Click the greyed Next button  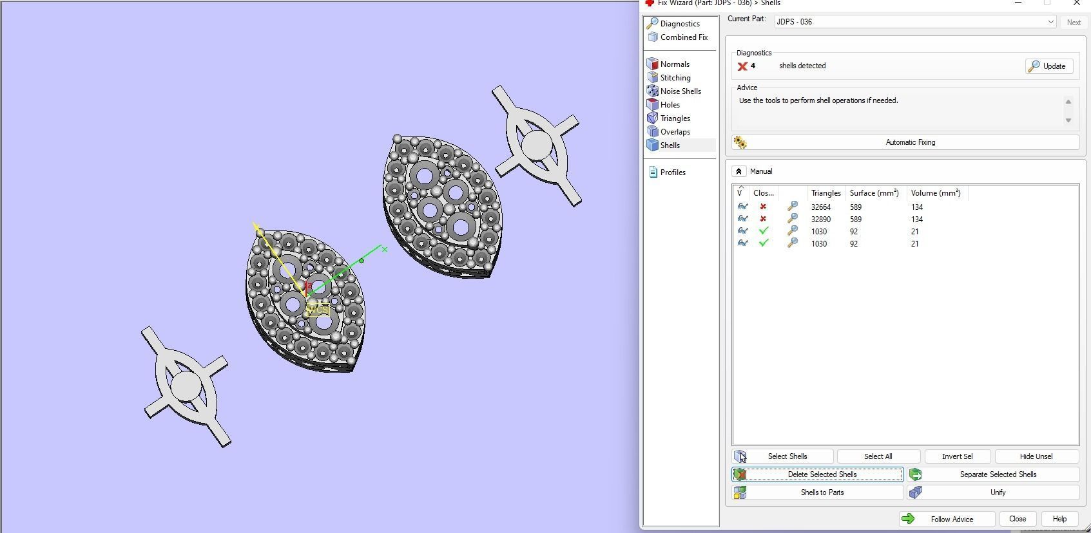click(1074, 22)
